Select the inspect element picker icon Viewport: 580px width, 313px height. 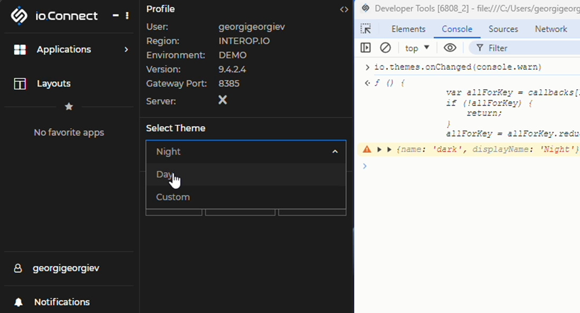[x=366, y=29]
